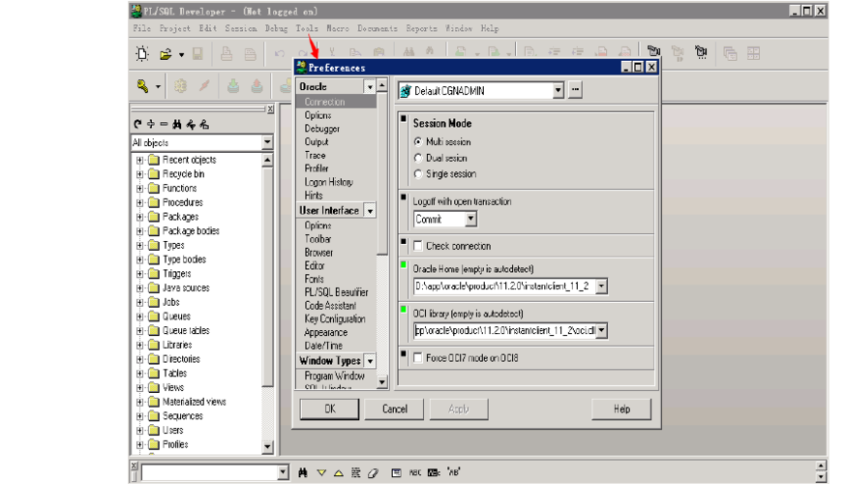Click the green Oracle Home preference indicator
The width and height of the screenshot is (847, 484).
(404, 264)
